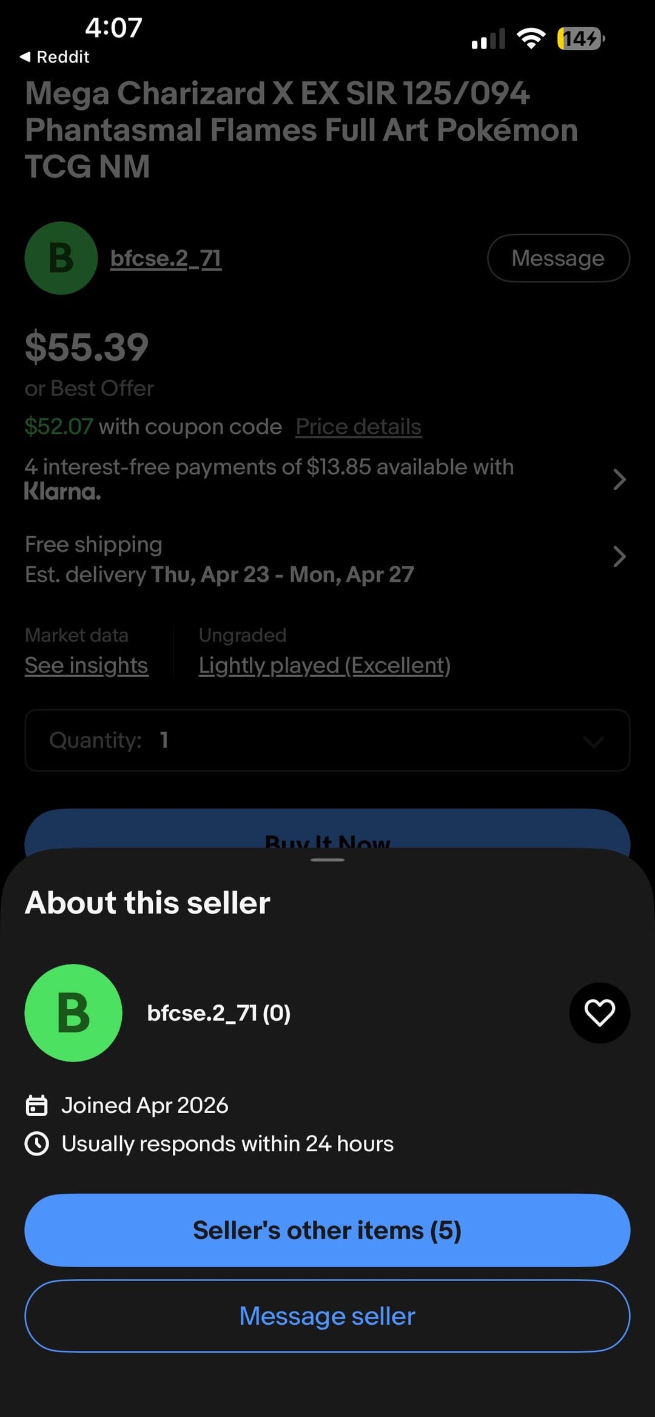Tap the battery indicator in status bar
Image resolution: width=655 pixels, height=1417 pixels.
click(580, 39)
